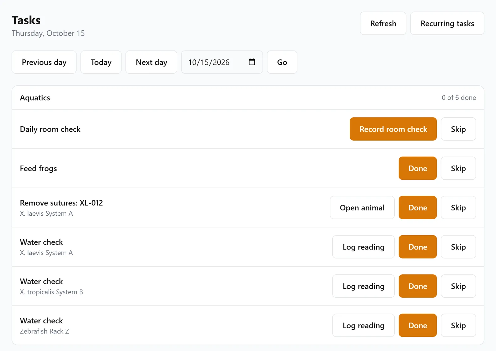Viewport: 496px width, 351px height.
Task: Skip Zebrafish Rack Z water check
Action: (458, 325)
